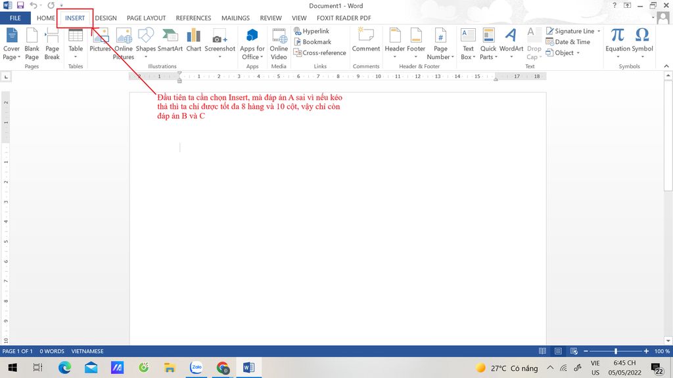Open Apps for Office
The height and width of the screenshot is (378, 673).
[x=252, y=44]
